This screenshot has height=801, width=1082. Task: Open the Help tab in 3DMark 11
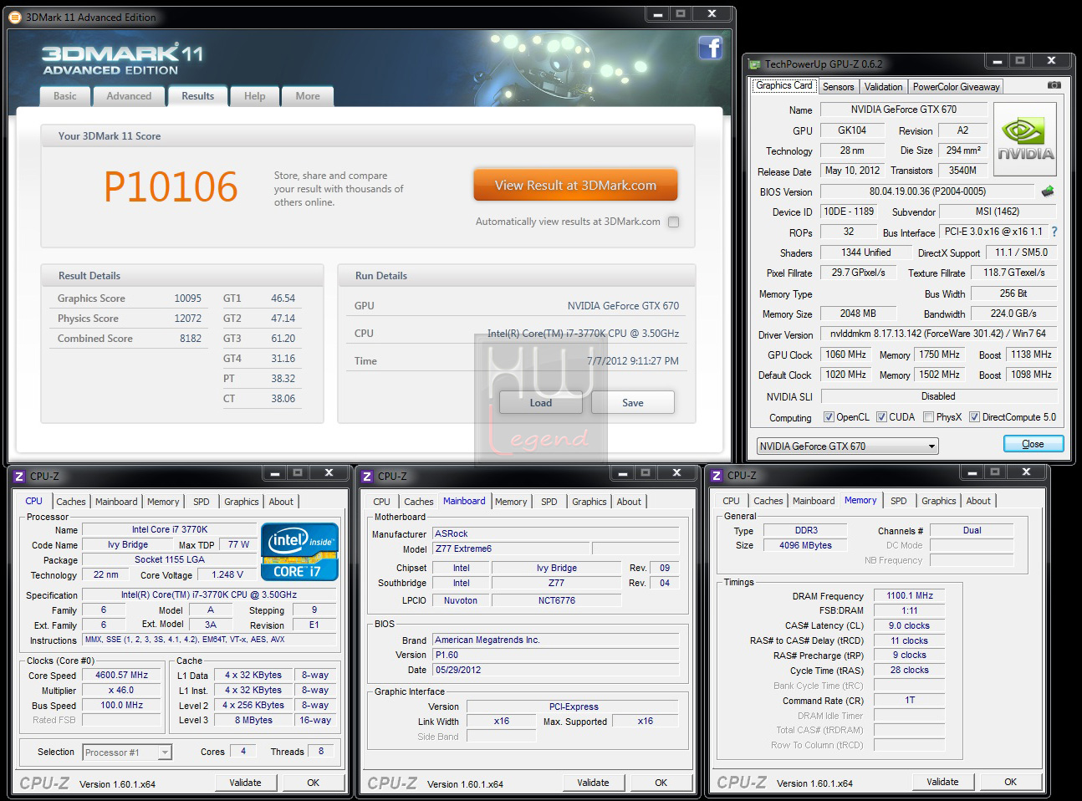tap(254, 96)
